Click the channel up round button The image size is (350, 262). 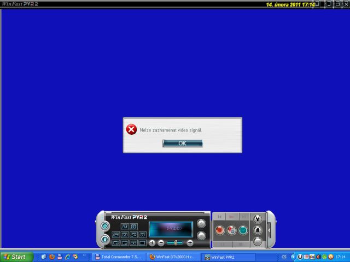pos(201,223)
